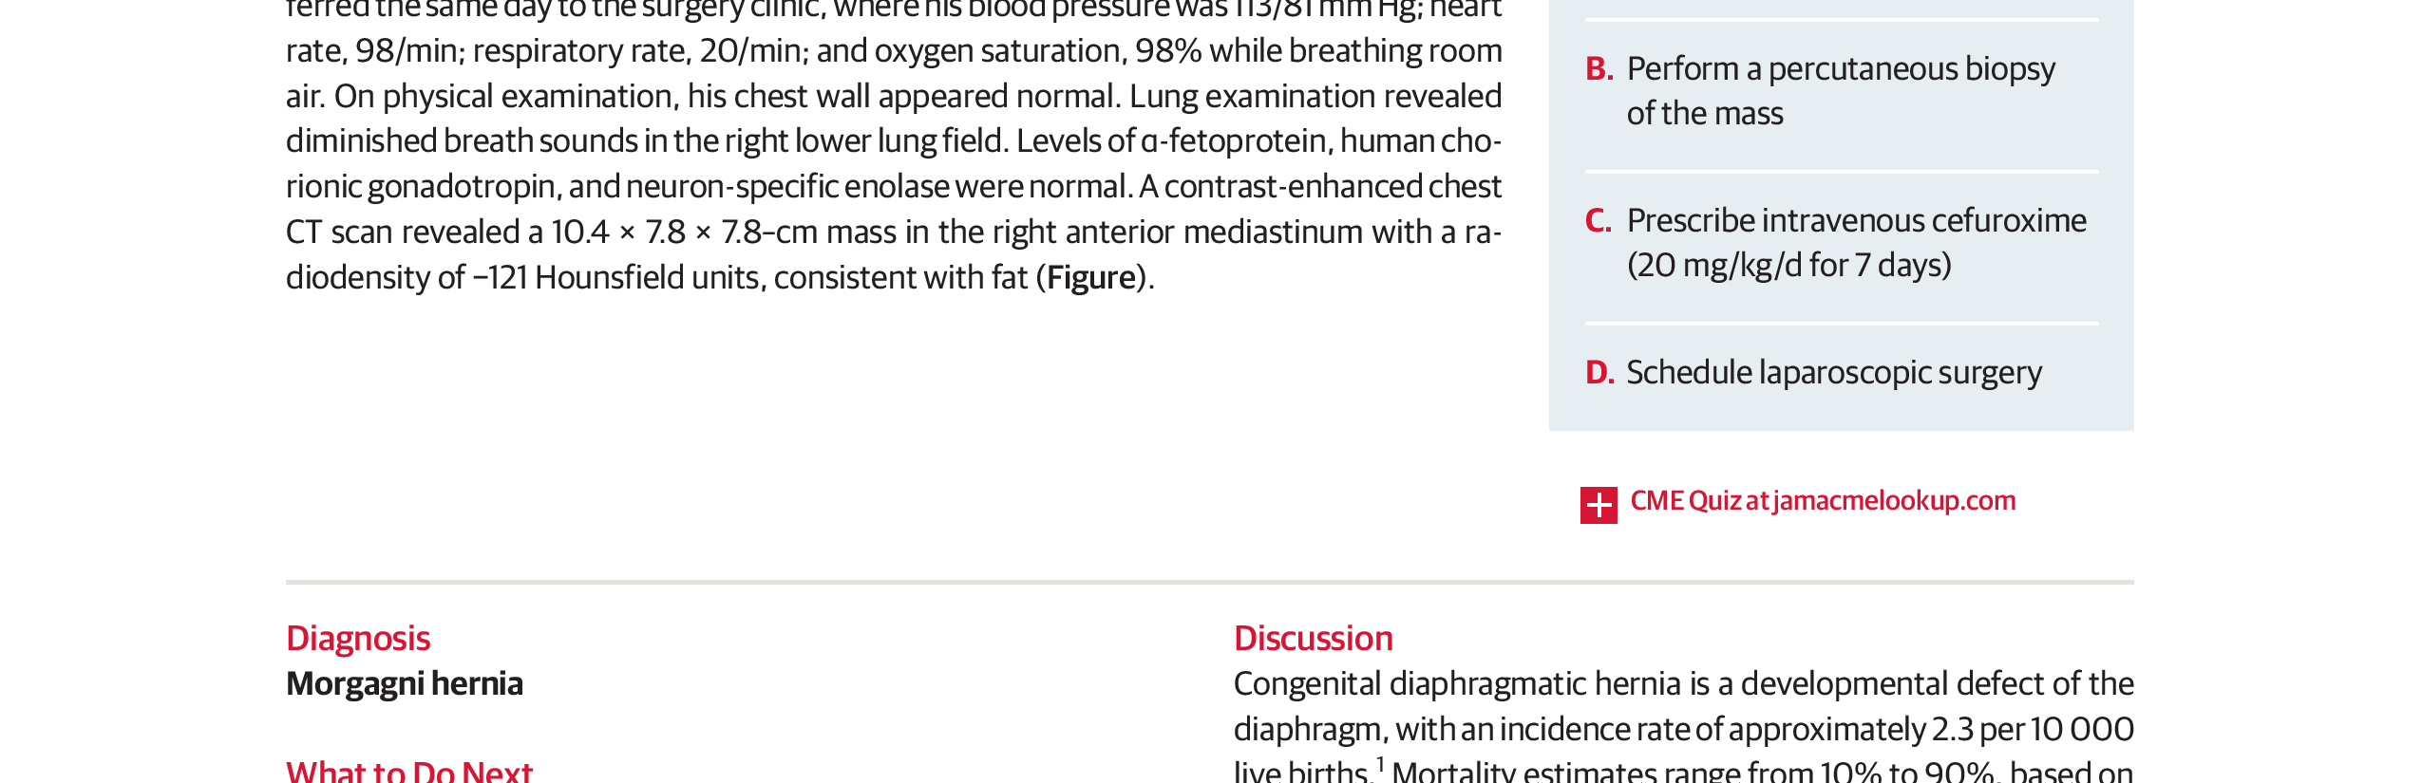The image size is (2422, 783).
Task: Click the red "B." option letter
Action: (1599, 69)
